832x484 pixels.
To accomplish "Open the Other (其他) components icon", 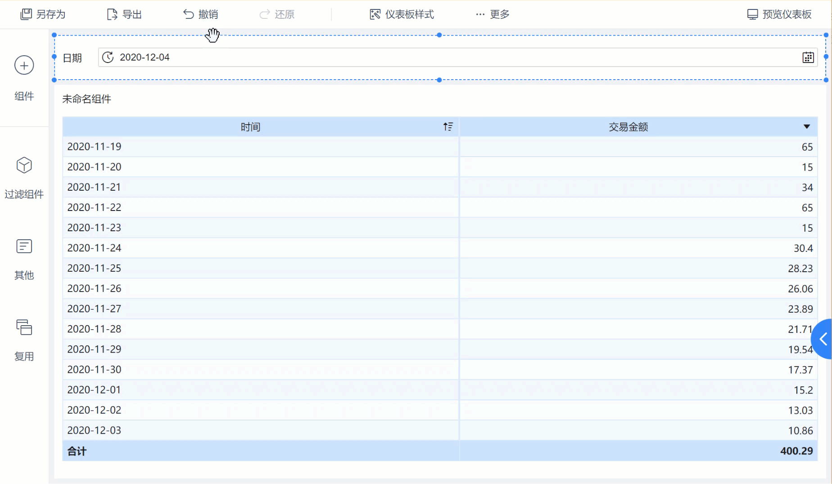I will (24, 246).
